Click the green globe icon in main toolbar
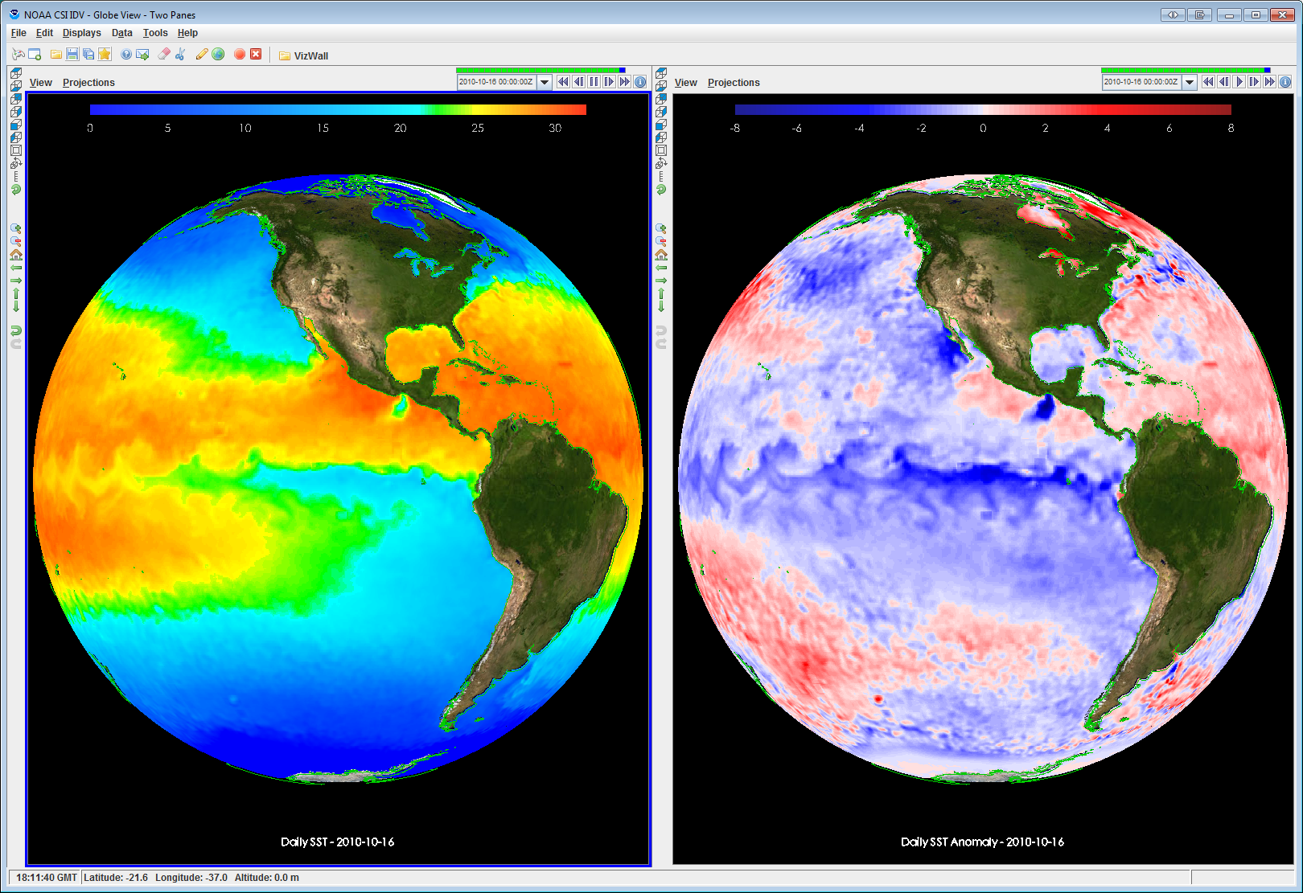This screenshot has height=893, width=1303. tap(218, 54)
